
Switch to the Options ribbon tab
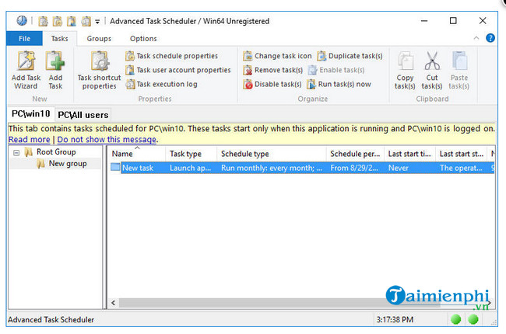(143, 39)
